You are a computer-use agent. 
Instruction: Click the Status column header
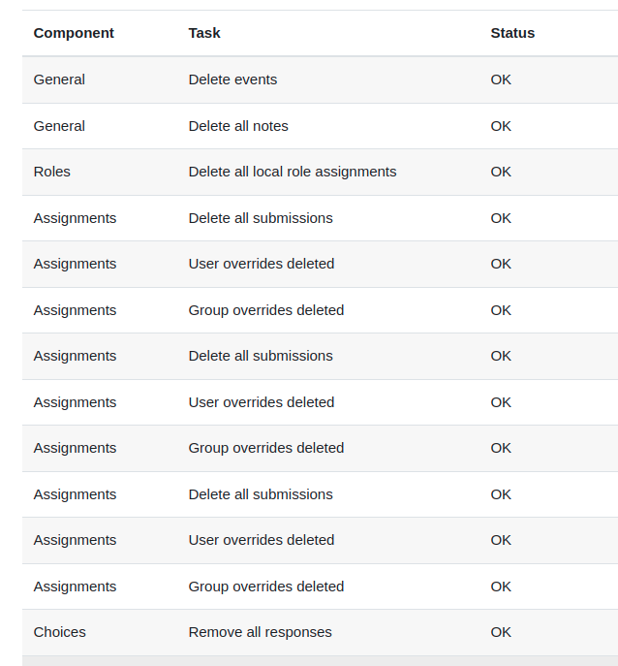pyautogui.click(x=512, y=33)
